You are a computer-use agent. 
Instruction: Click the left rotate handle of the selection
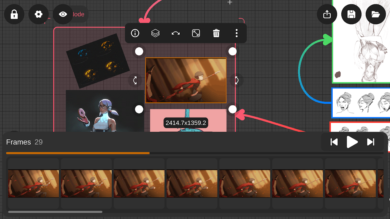(x=135, y=80)
